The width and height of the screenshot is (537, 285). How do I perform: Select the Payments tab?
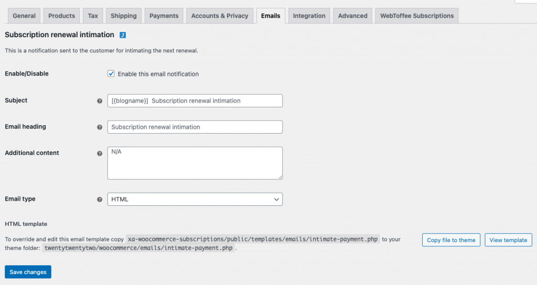[164, 16]
